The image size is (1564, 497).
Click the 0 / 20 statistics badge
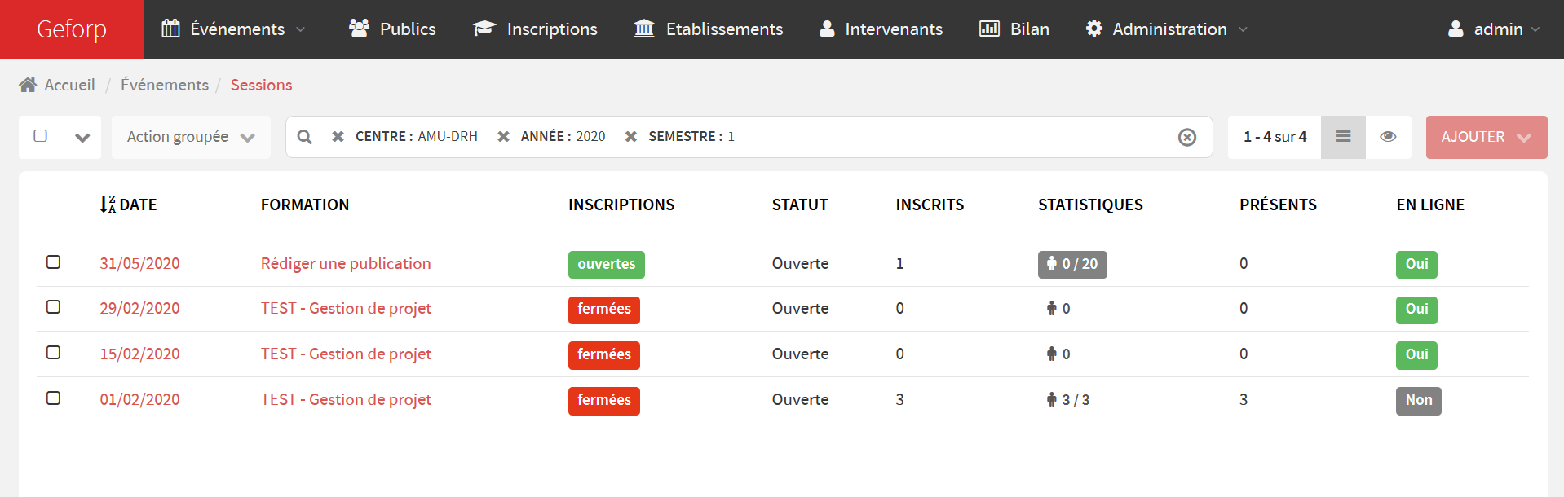[1071, 264]
